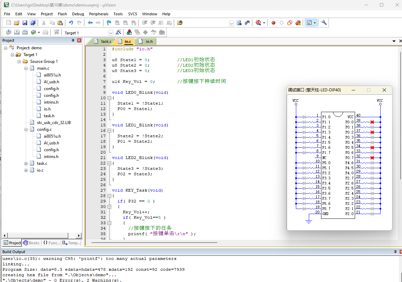
Task: Switch to the Books panel tab
Action: (x=31, y=243)
